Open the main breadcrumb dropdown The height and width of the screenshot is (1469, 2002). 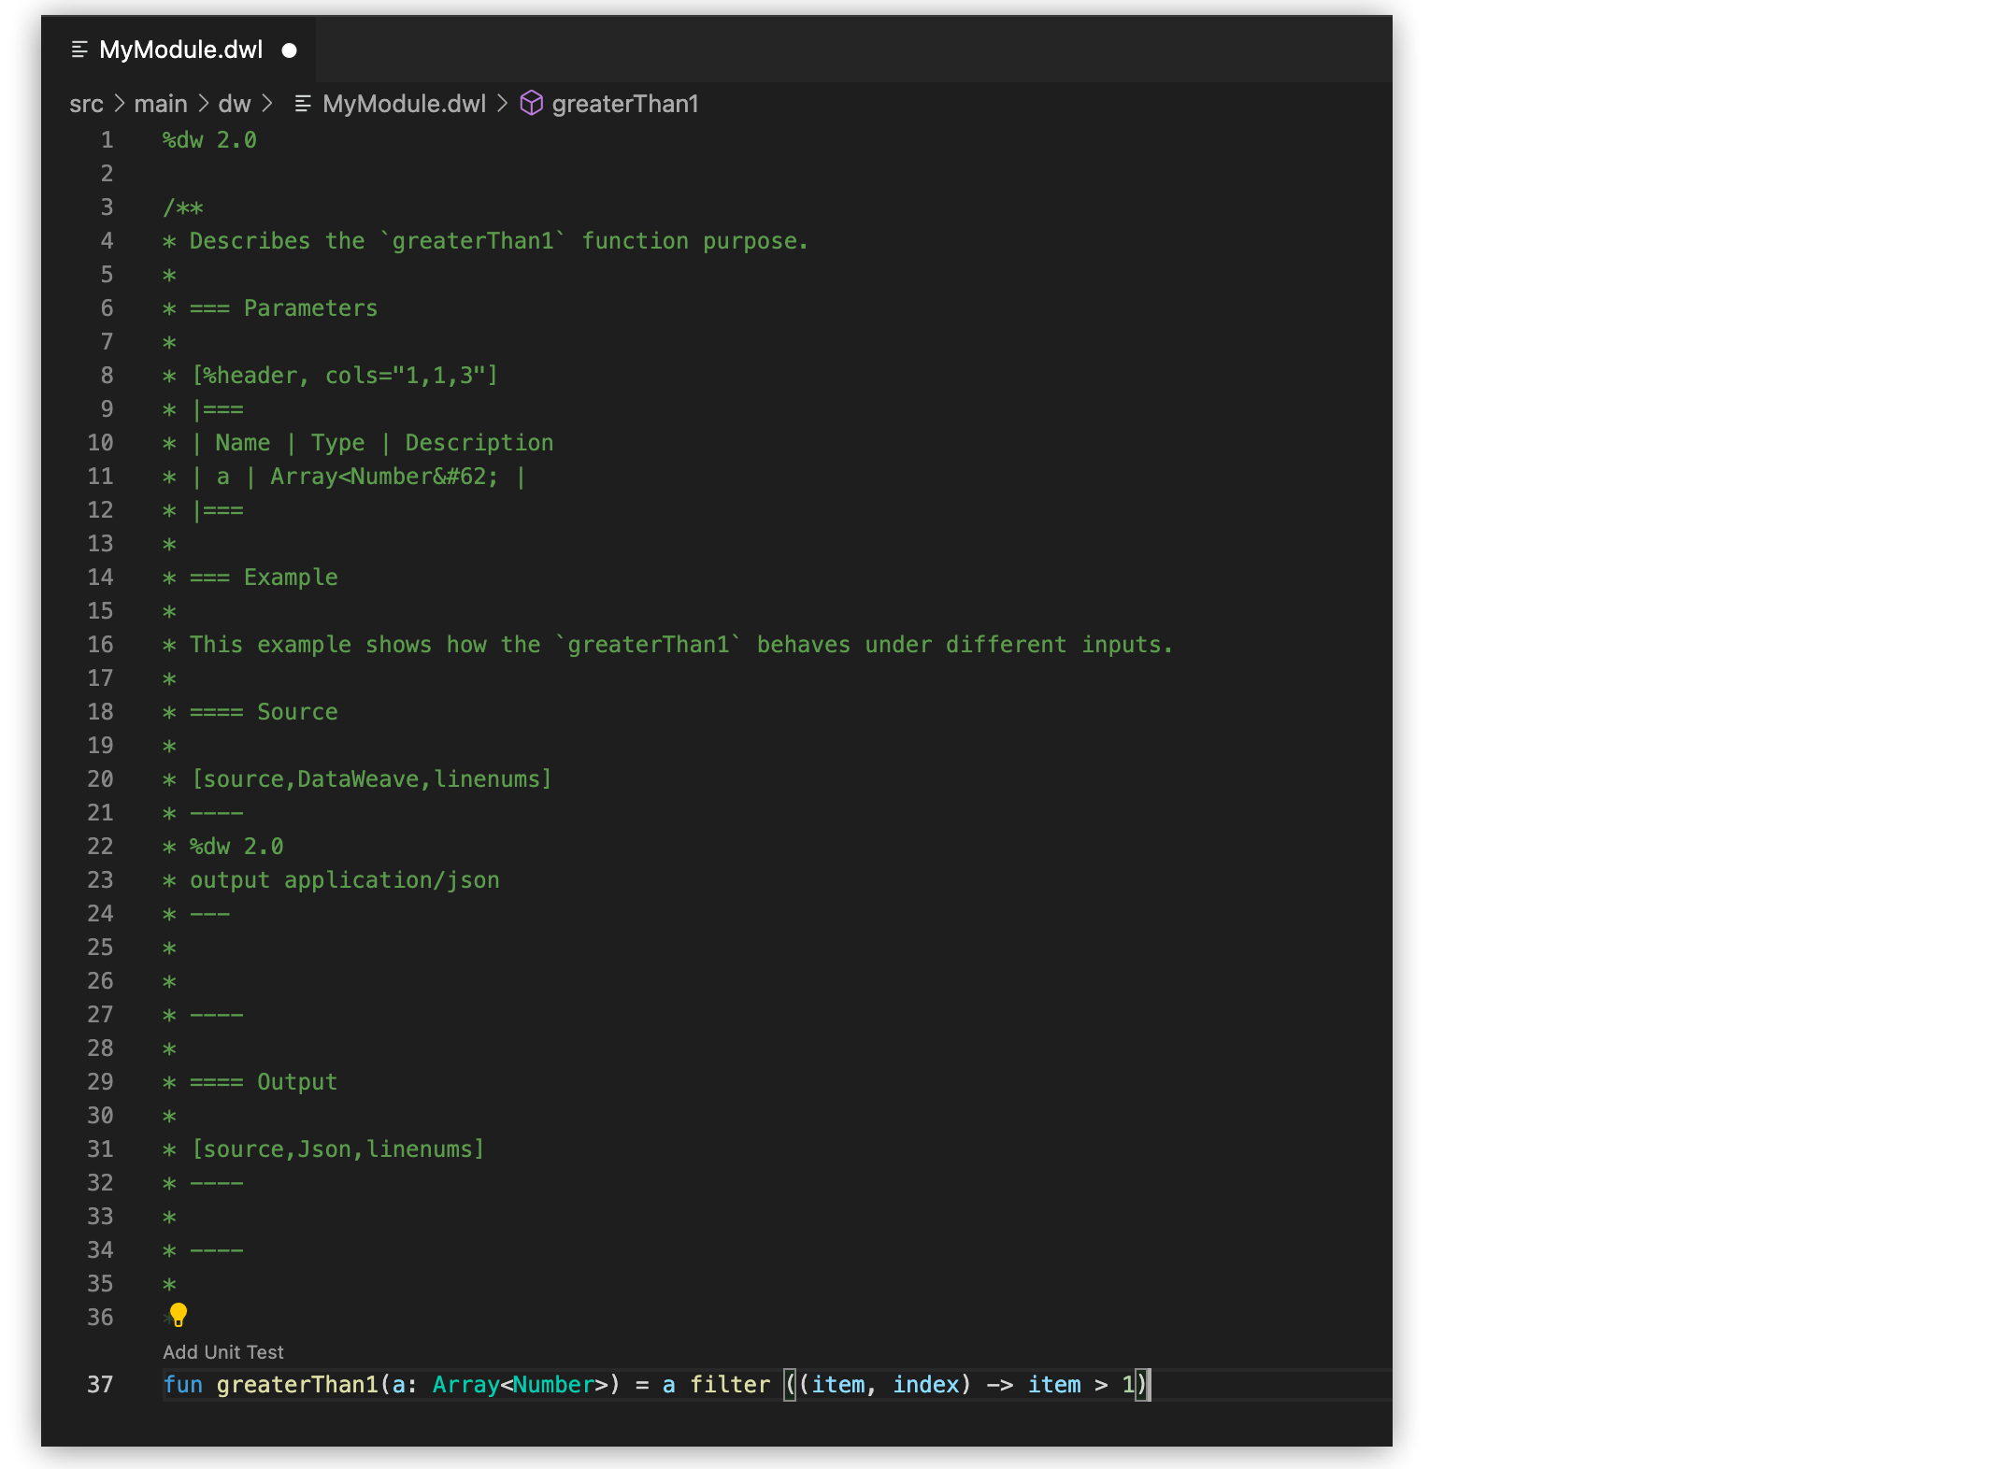tap(161, 104)
